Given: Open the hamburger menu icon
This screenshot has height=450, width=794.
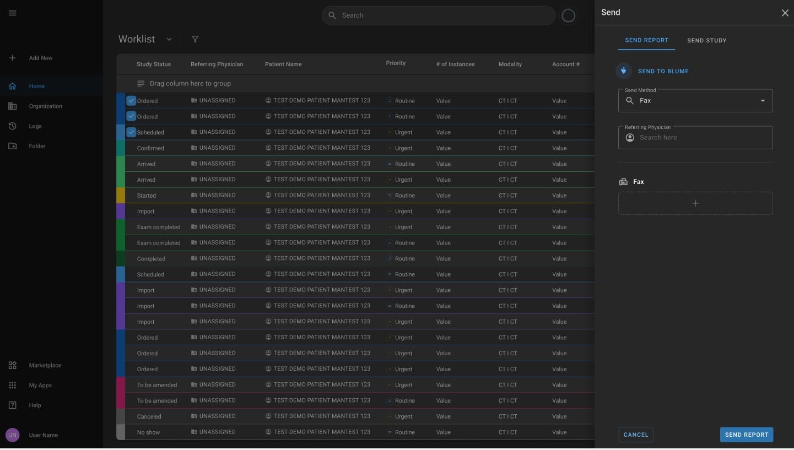Looking at the screenshot, I should (x=12, y=13).
